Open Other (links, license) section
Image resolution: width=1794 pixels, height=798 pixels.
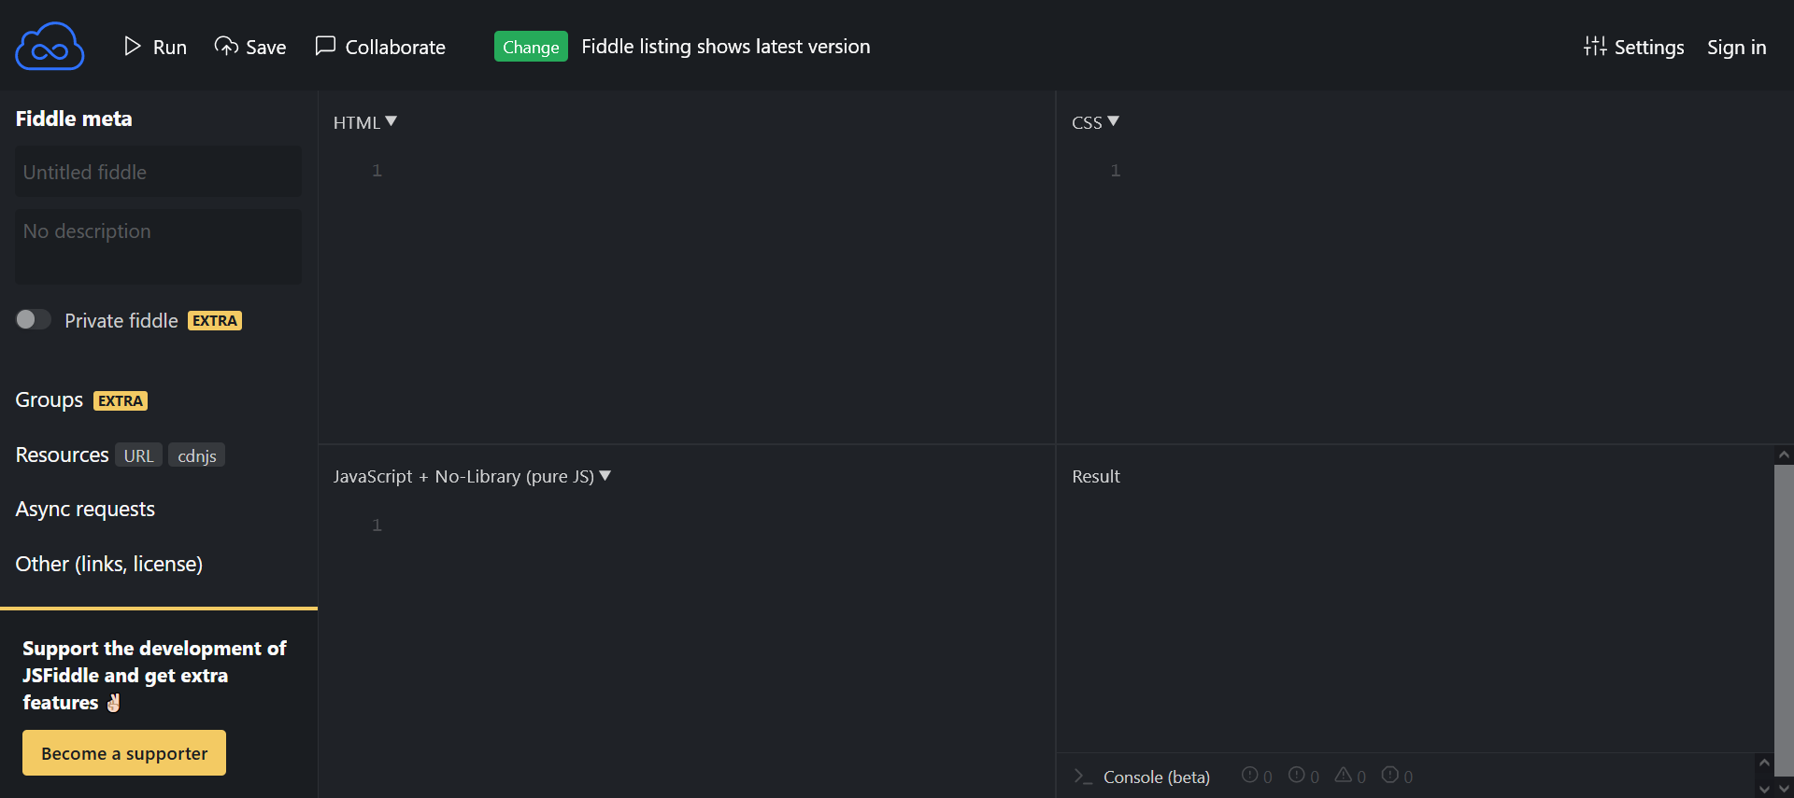(108, 564)
